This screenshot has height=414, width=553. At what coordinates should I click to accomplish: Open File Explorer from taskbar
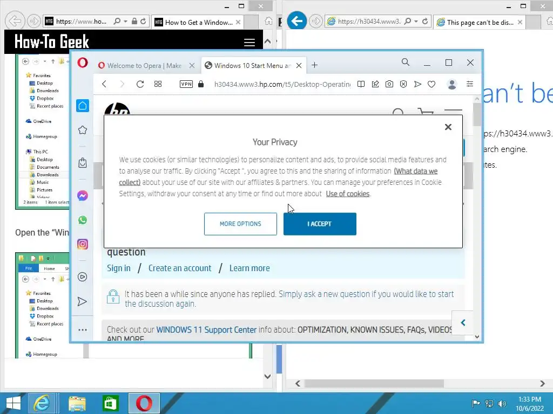coord(77,403)
